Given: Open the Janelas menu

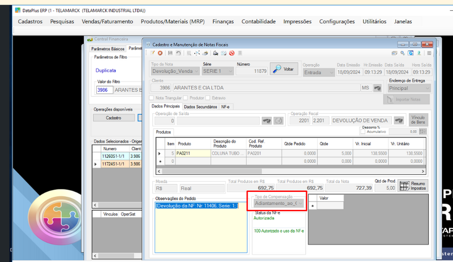Looking at the screenshot, I should pos(403,22).
